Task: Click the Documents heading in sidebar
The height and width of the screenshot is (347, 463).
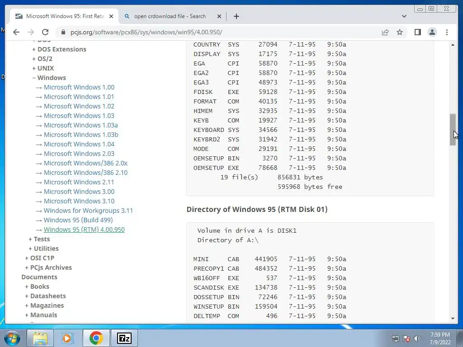Action: point(39,277)
